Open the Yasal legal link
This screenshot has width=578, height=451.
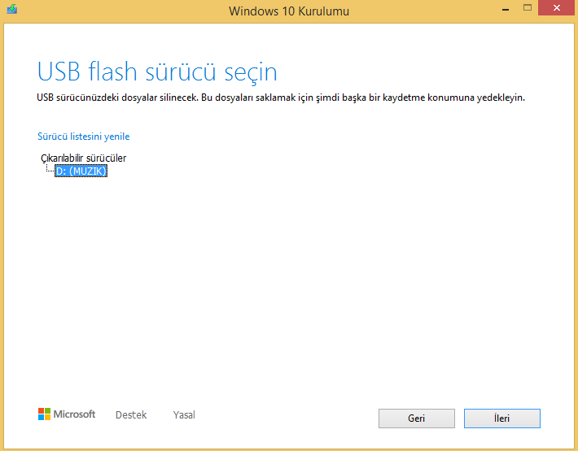[x=184, y=415]
